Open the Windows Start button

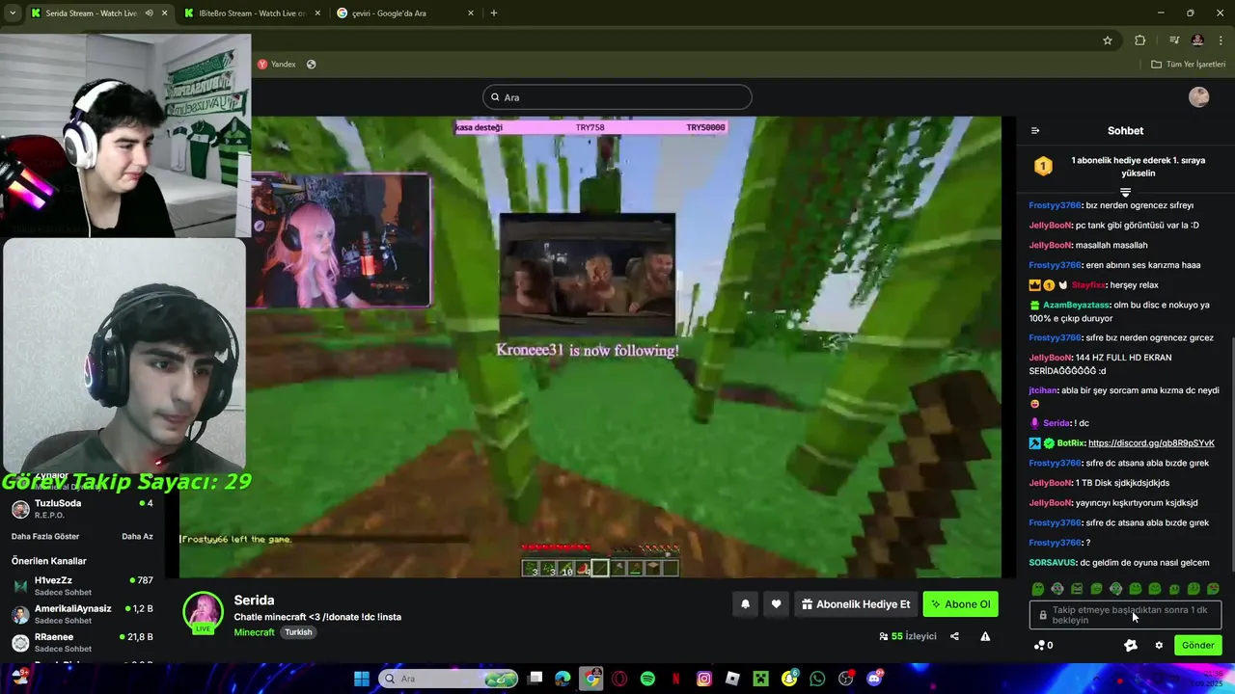361,679
